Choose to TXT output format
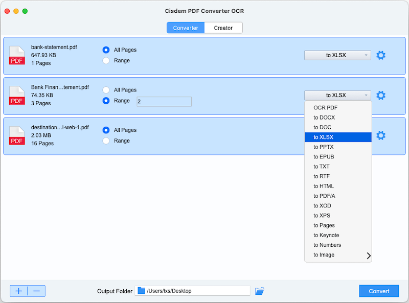 click(x=338, y=167)
